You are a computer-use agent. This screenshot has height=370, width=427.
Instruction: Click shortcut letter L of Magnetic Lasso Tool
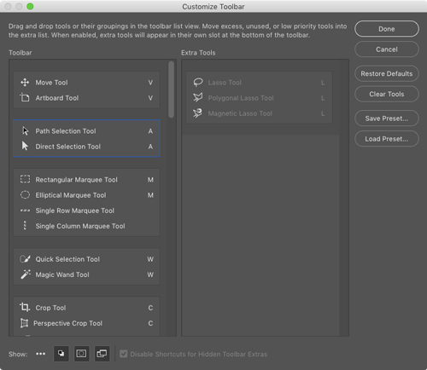point(323,113)
